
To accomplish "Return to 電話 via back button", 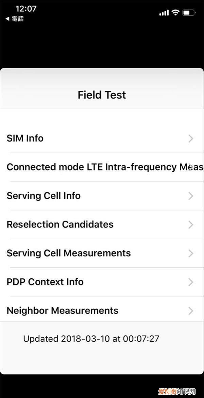I will 14,18.
